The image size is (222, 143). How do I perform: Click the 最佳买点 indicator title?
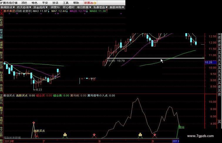[9, 95]
